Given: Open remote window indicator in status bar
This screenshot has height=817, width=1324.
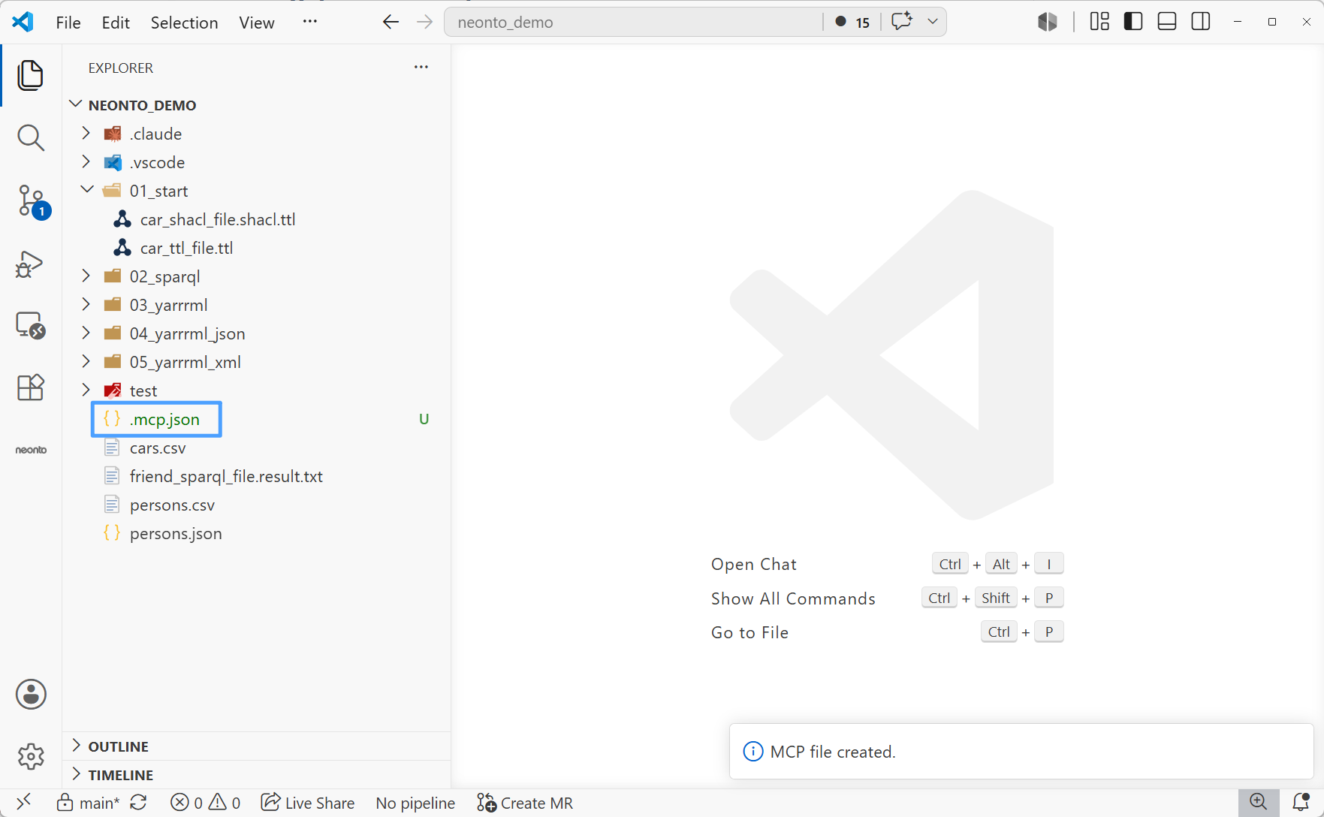Looking at the screenshot, I should [24, 803].
